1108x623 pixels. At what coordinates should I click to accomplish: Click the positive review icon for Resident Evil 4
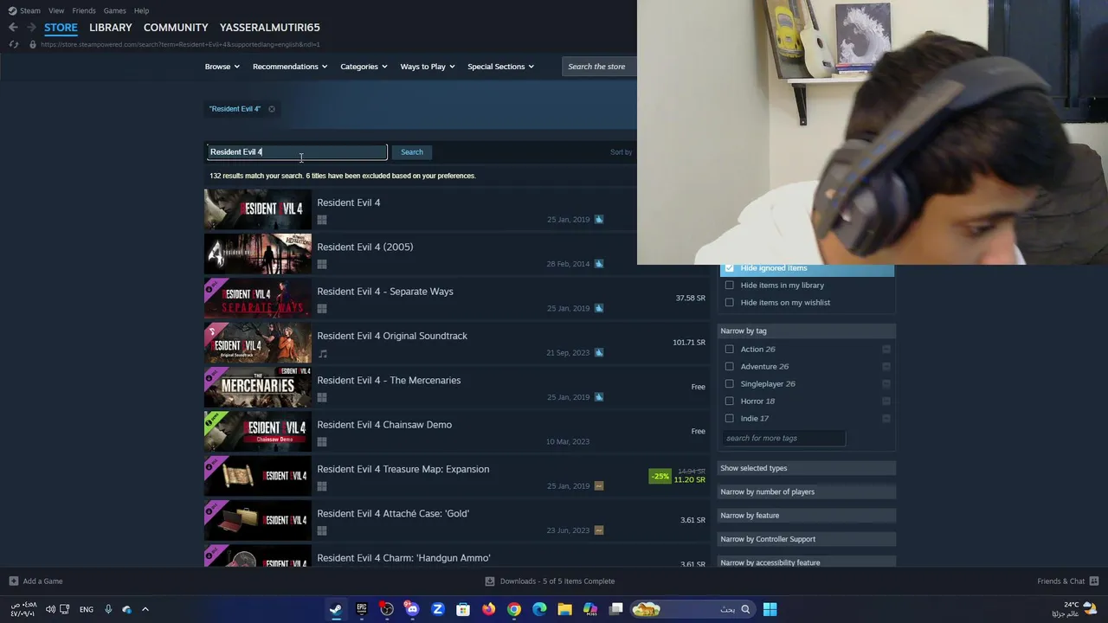pyautogui.click(x=598, y=220)
